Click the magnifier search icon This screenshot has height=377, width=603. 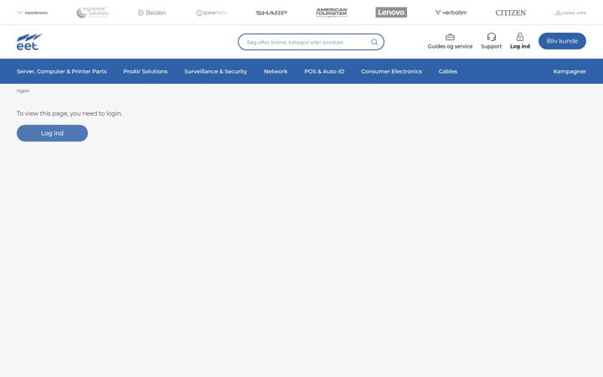[x=374, y=42]
